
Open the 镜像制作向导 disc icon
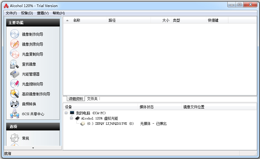15,34
